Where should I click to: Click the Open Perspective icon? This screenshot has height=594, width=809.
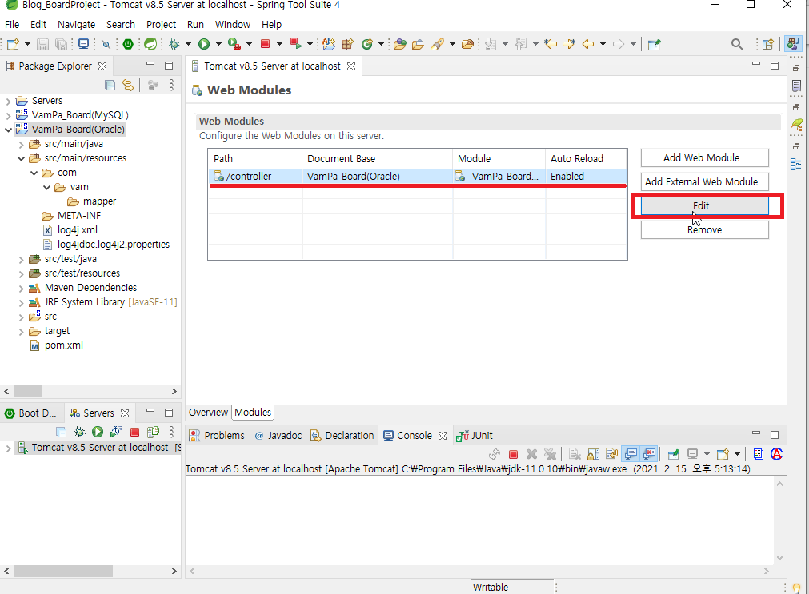tap(768, 44)
